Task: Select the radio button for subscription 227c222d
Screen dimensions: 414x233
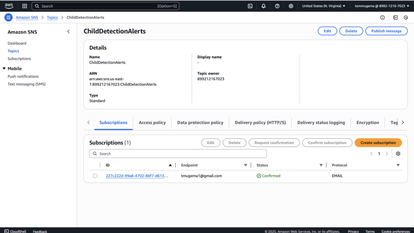Action: point(95,176)
